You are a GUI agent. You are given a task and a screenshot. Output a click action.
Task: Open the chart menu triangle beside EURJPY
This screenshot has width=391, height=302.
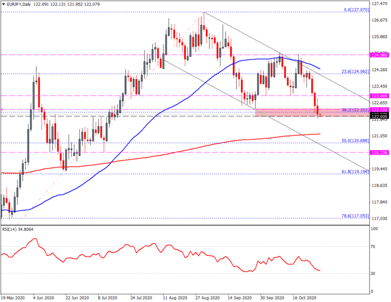coord(4,4)
